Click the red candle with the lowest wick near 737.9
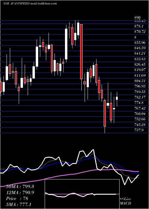 coord(105,113)
